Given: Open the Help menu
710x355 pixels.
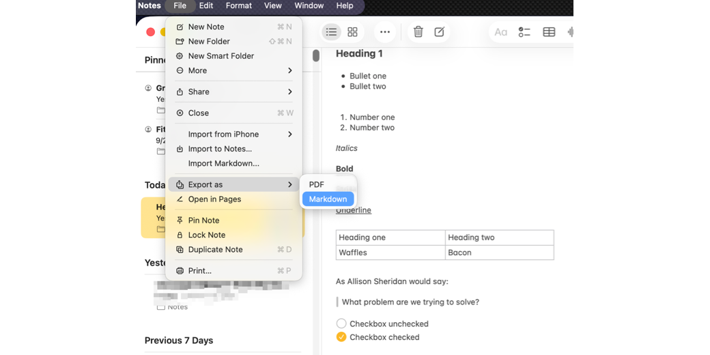Looking at the screenshot, I should point(345,6).
